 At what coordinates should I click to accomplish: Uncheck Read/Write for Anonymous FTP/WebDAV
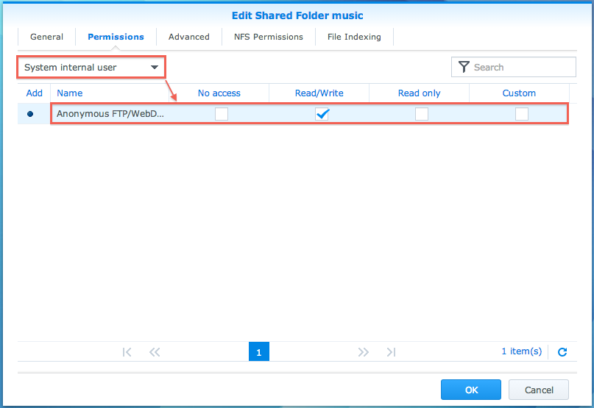[x=322, y=114]
